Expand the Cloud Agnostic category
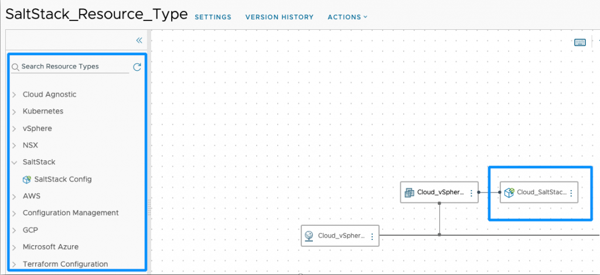The image size is (600, 275). point(14,95)
